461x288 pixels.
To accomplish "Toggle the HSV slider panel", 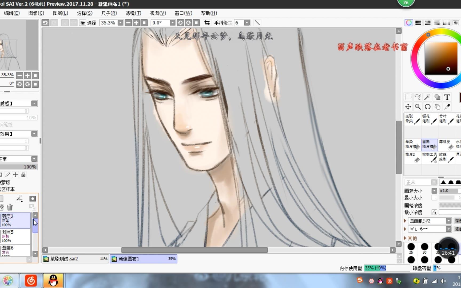I will click(428, 23).
